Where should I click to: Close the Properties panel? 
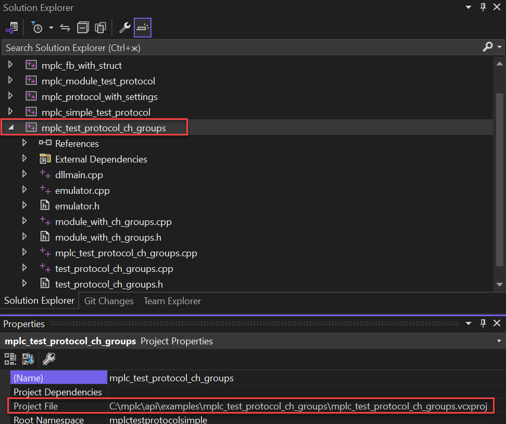pyautogui.click(x=497, y=323)
